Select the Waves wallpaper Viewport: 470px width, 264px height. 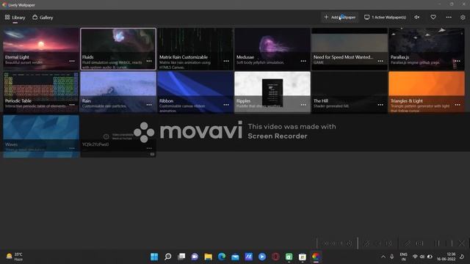coord(41,136)
